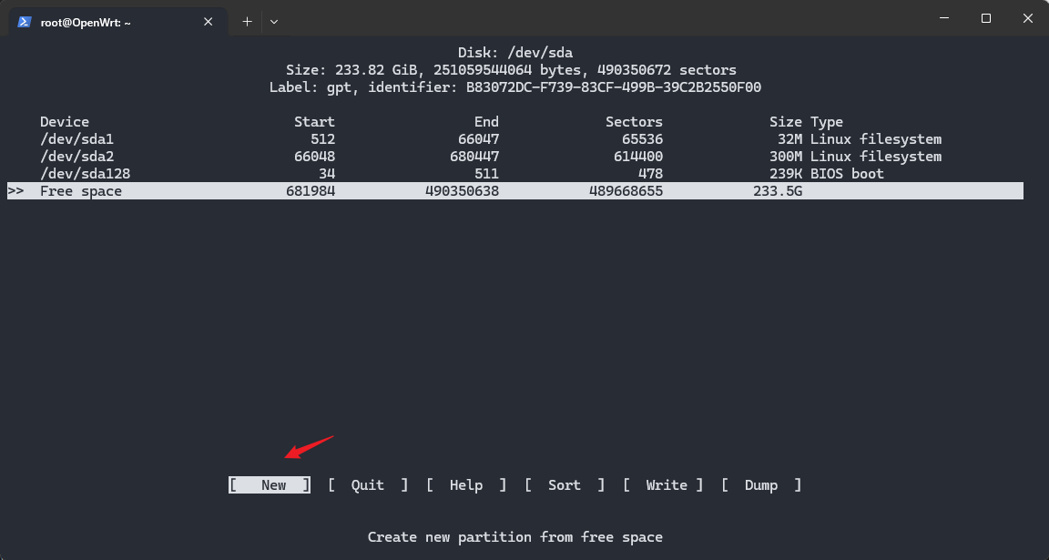Click the PowerShell icon on the terminal tab
Viewport: 1049px width, 560px height.
click(x=25, y=21)
